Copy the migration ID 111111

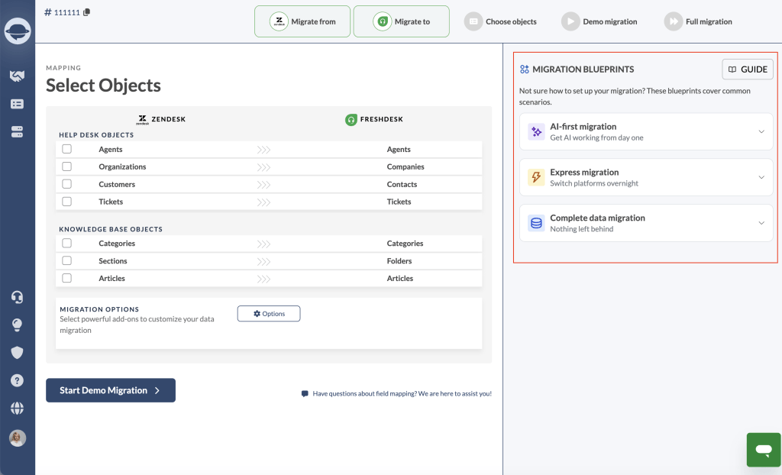(87, 12)
